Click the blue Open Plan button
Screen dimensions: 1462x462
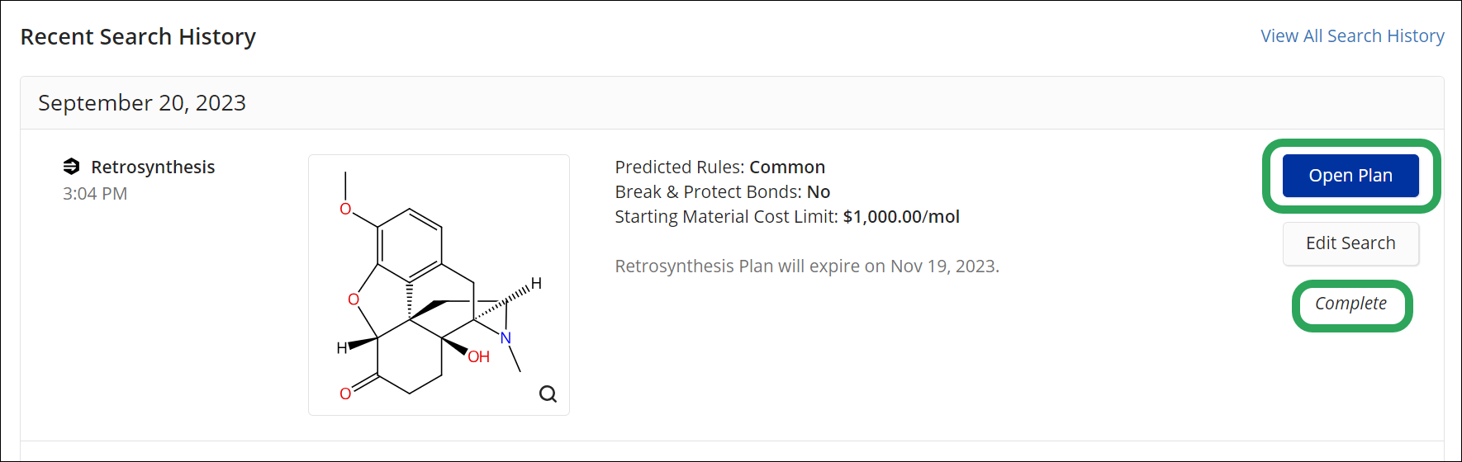(1350, 176)
